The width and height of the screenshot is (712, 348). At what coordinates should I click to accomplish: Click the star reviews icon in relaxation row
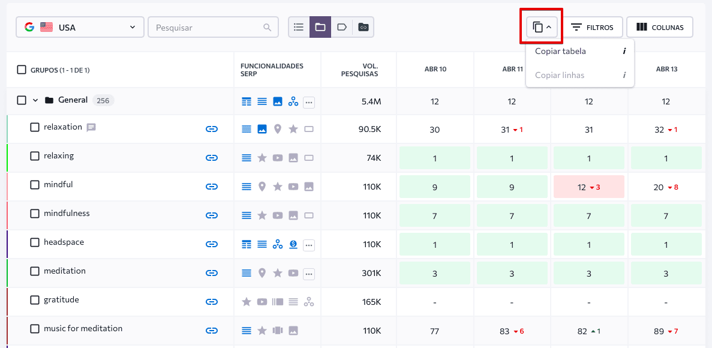(x=293, y=129)
